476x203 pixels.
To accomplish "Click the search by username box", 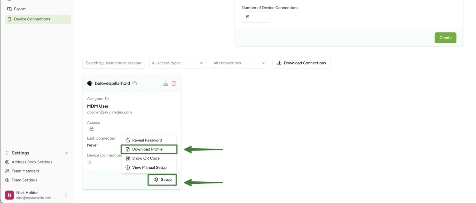I will coord(113,63).
